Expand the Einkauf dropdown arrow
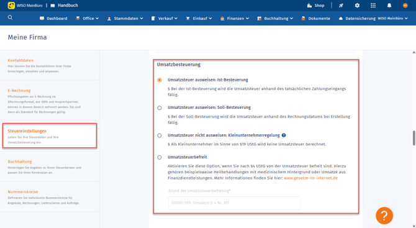This screenshot has height=228, width=416. click(x=210, y=18)
